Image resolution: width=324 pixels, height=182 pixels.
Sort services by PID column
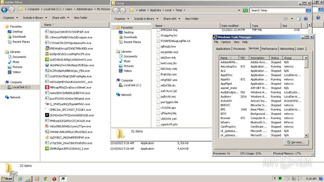pyautogui.click(x=244, y=58)
